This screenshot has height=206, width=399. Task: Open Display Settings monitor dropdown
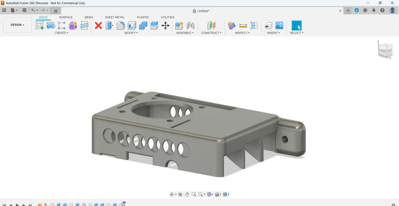click(x=210, y=194)
